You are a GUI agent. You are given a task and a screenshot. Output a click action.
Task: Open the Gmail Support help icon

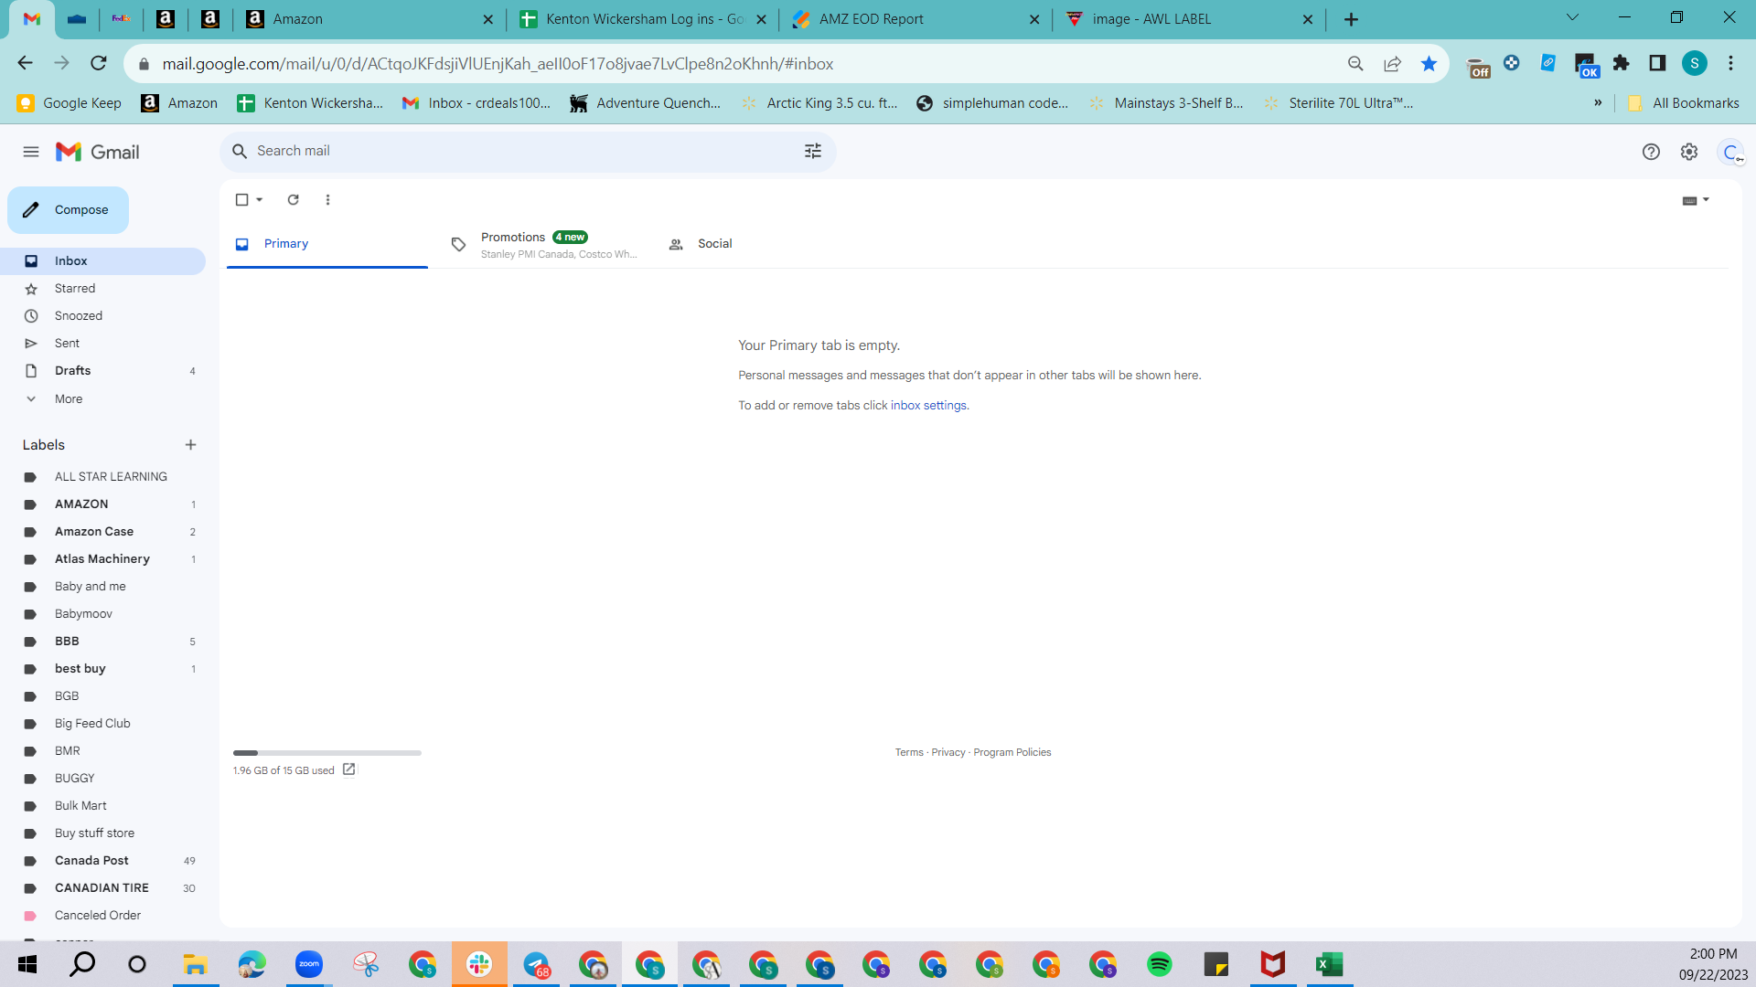click(1651, 152)
